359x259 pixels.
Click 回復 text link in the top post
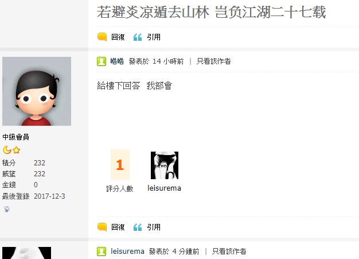coord(118,37)
